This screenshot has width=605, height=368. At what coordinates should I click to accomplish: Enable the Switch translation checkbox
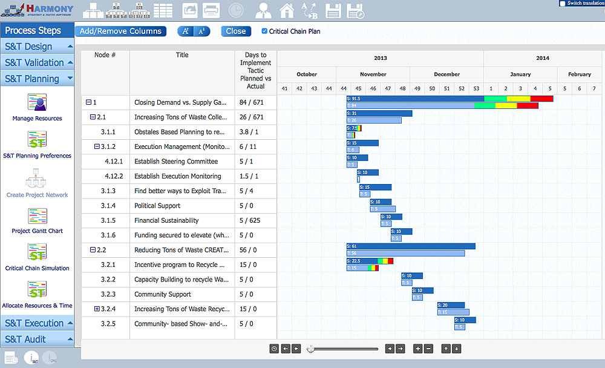[x=563, y=4]
